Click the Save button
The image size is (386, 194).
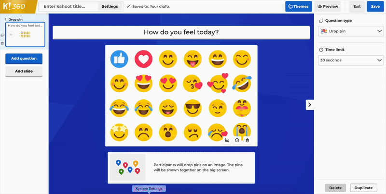click(x=376, y=7)
